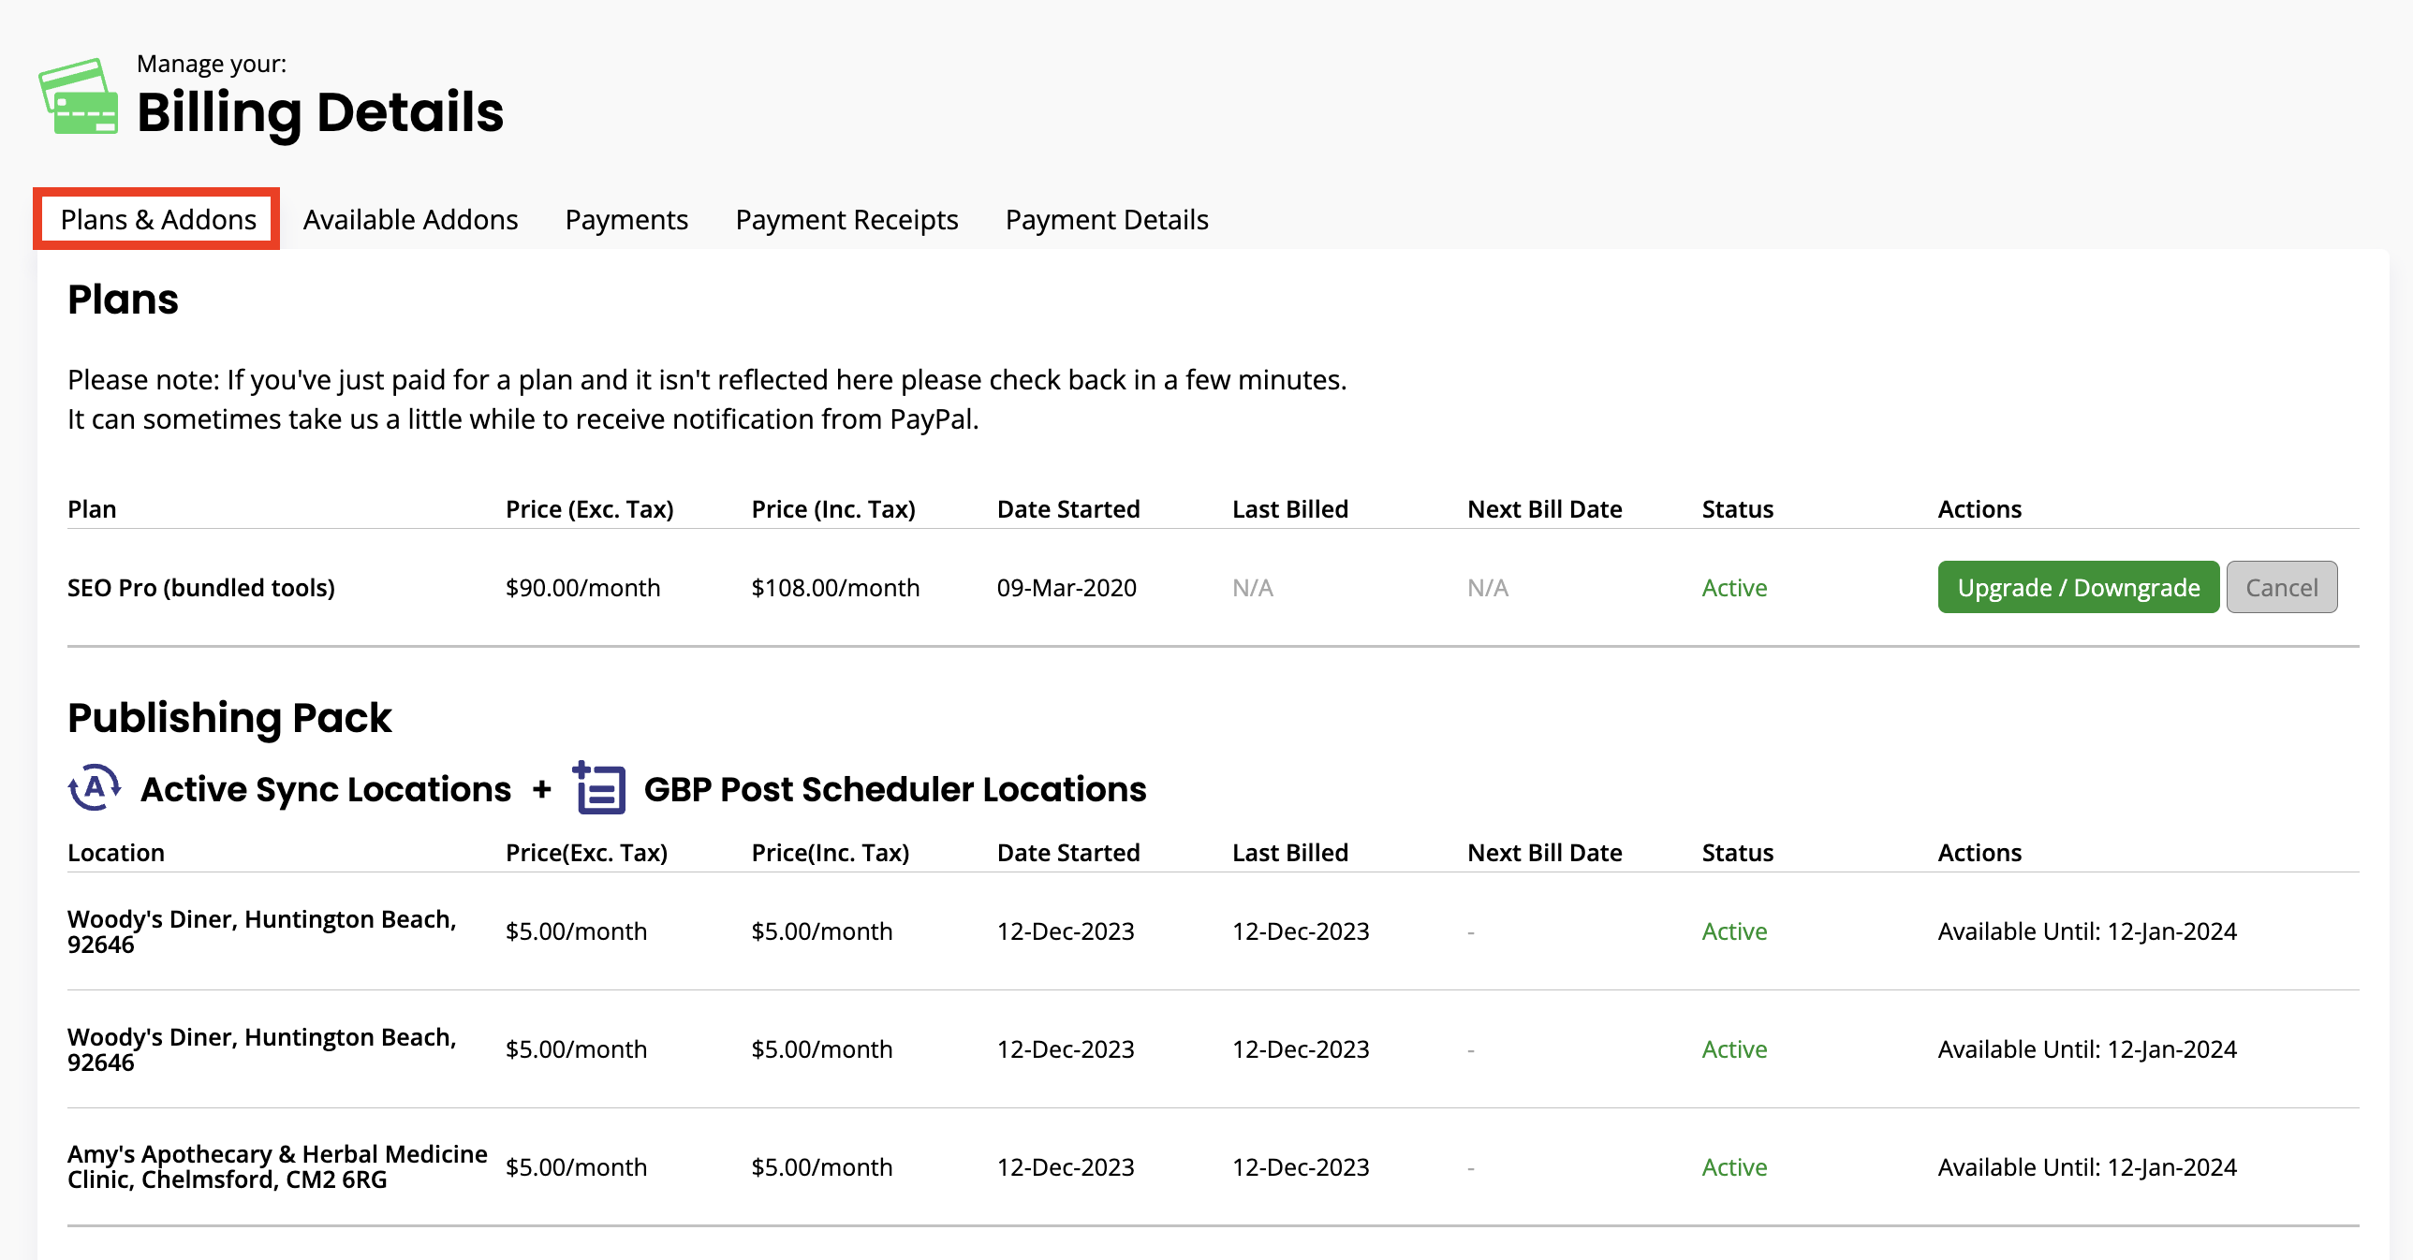Image resolution: width=2413 pixels, height=1260 pixels.
Task: Select Amy's Apothecary & Herbal Medicine Clinic location
Action: click(277, 1166)
